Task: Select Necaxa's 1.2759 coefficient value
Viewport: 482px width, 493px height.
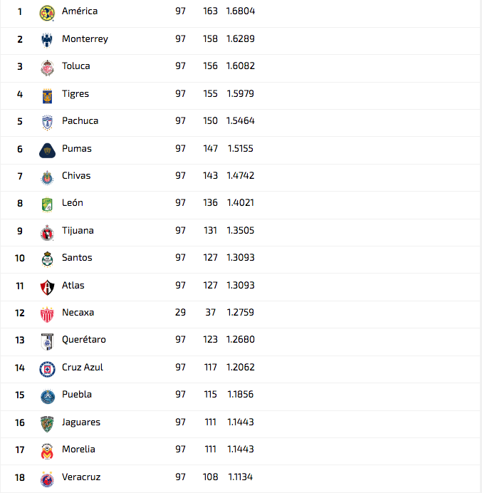Action: click(241, 312)
